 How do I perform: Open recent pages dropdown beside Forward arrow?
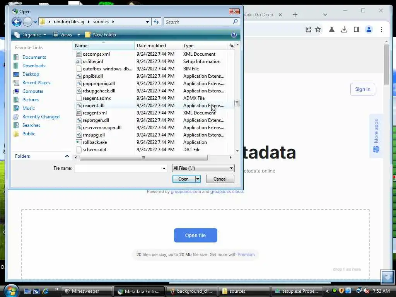coord(35,22)
